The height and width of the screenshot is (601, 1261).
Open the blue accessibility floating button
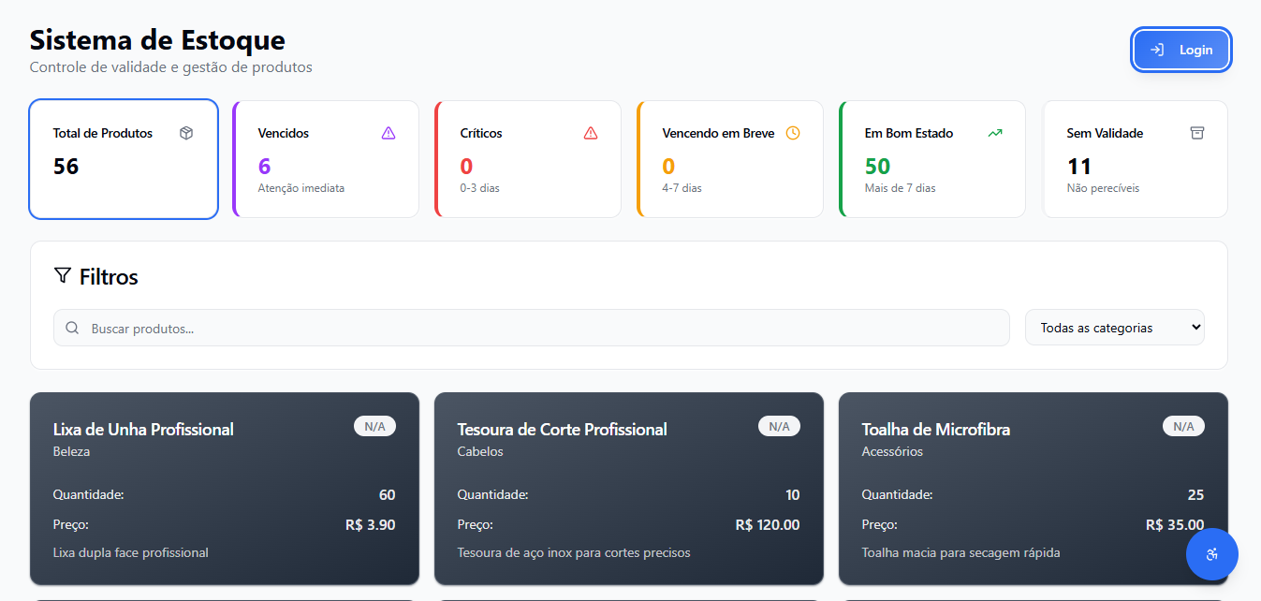[x=1211, y=554]
